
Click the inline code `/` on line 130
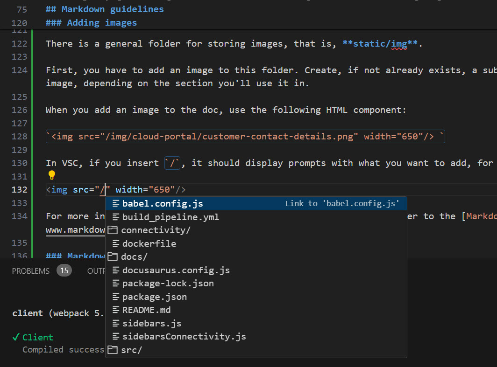pyautogui.click(x=172, y=163)
